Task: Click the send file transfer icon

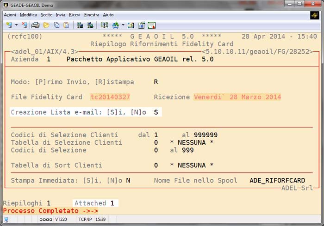Action: pyautogui.click(x=80, y=25)
